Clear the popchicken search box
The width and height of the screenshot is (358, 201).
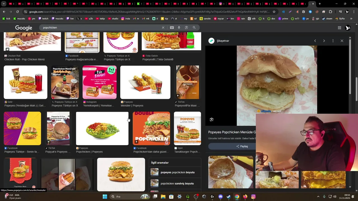pyautogui.click(x=163, y=28)
